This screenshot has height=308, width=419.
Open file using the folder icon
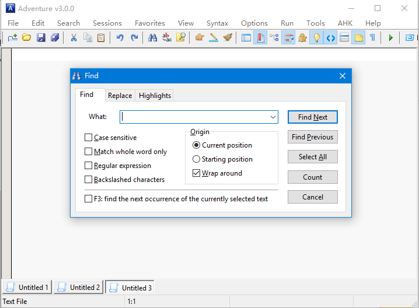[x=27, y=38]
